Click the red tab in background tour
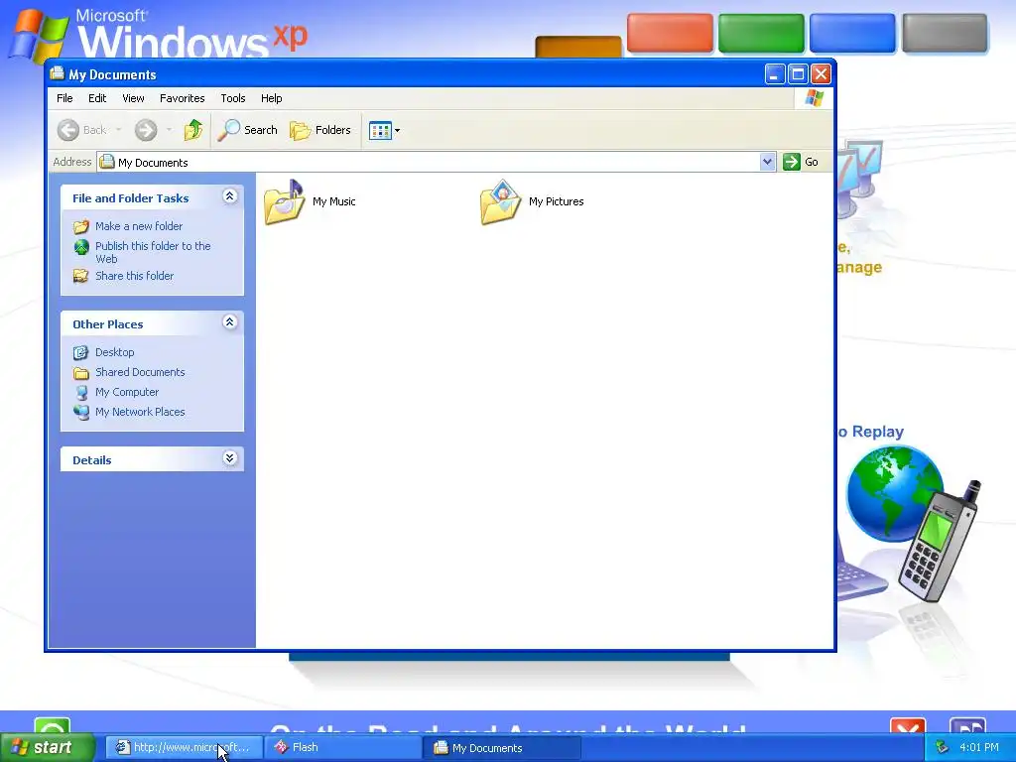The width and height of the screenshot is (1016, 762). [x=670, y=33]
